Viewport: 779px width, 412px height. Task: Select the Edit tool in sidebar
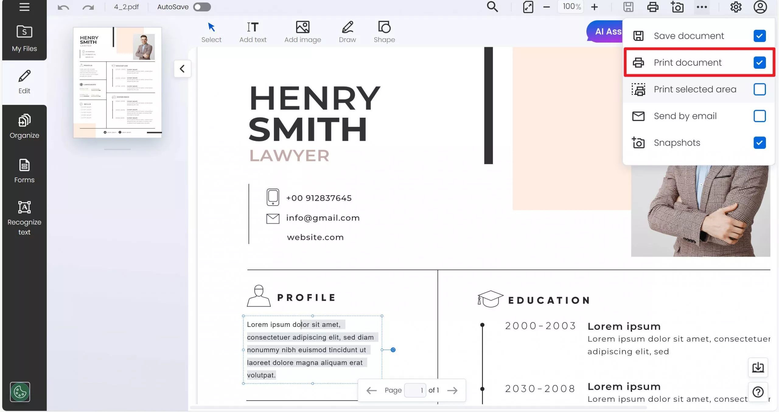pos(24,81)
